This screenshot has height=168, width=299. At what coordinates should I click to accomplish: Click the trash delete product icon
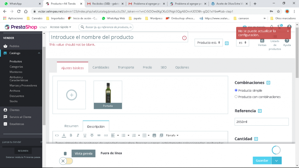[65, 154]
